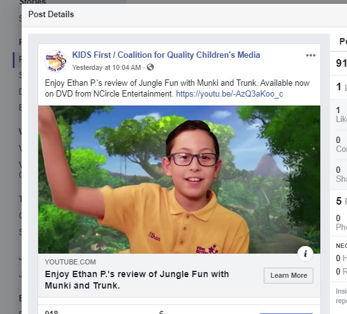Click the YOUTUBE.COM source label
This screenshot has height=314, width=347.
(x=70, y=262)
